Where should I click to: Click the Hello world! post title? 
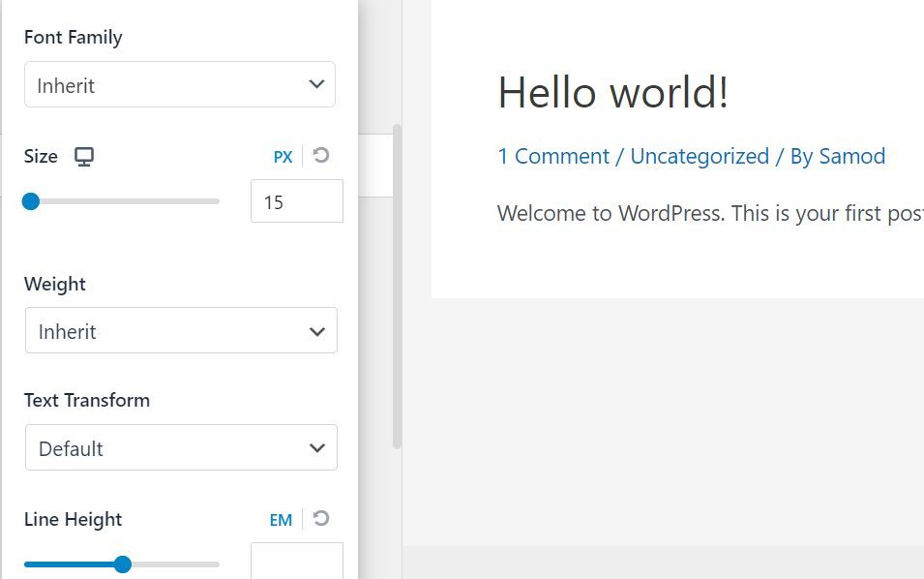612,93
